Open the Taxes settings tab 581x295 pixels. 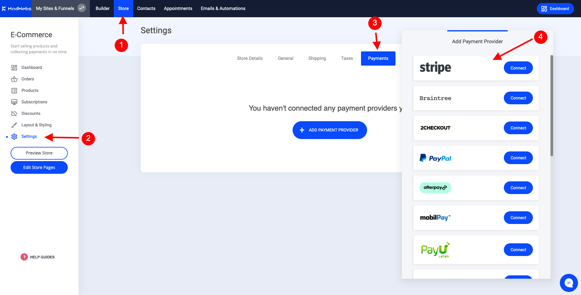347,58
